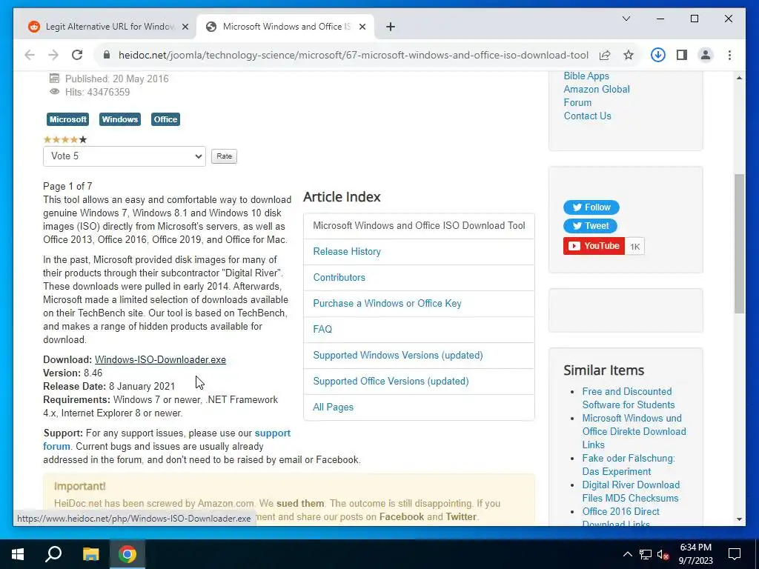Open the Chrome profile avatar

click(706, 55)
